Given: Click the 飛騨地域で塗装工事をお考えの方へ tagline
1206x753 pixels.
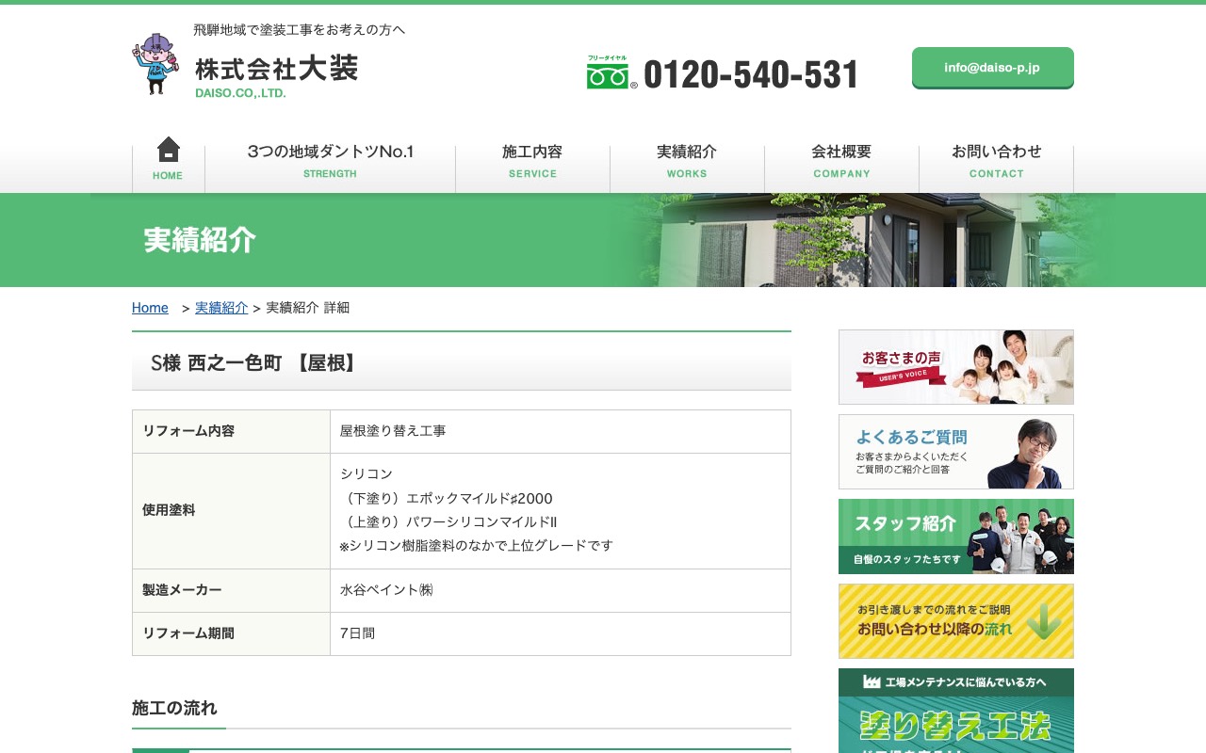Looking at the screenshot, I should pyautogui.click(x=300, y=30).
